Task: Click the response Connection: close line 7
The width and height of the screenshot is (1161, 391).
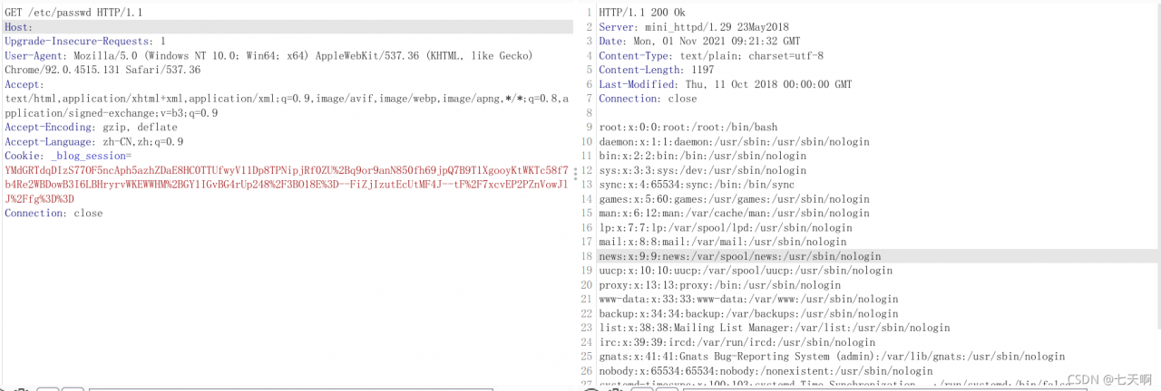Action: point(648,99)
